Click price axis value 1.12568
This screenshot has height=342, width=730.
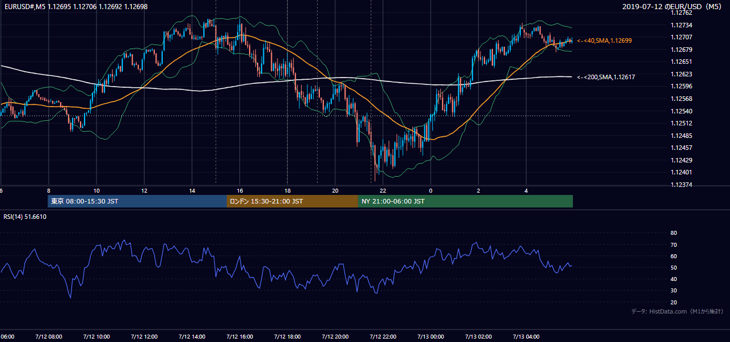[681, 99]
